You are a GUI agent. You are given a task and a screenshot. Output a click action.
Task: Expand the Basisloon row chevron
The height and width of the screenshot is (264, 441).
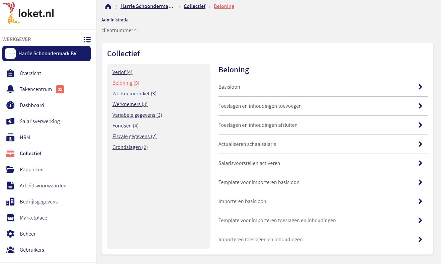point(420,87)
